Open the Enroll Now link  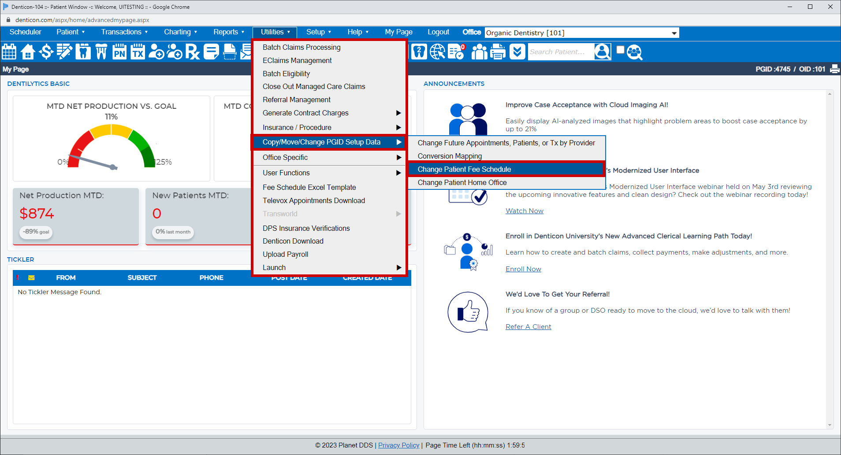[x=523, y=269]
